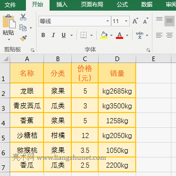
Task: Click the 价格(元) header cell
Action: click(x=85, y=73)
